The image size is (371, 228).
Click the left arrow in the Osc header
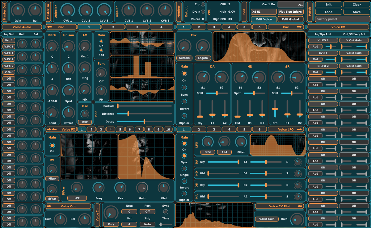coord(49,27)
